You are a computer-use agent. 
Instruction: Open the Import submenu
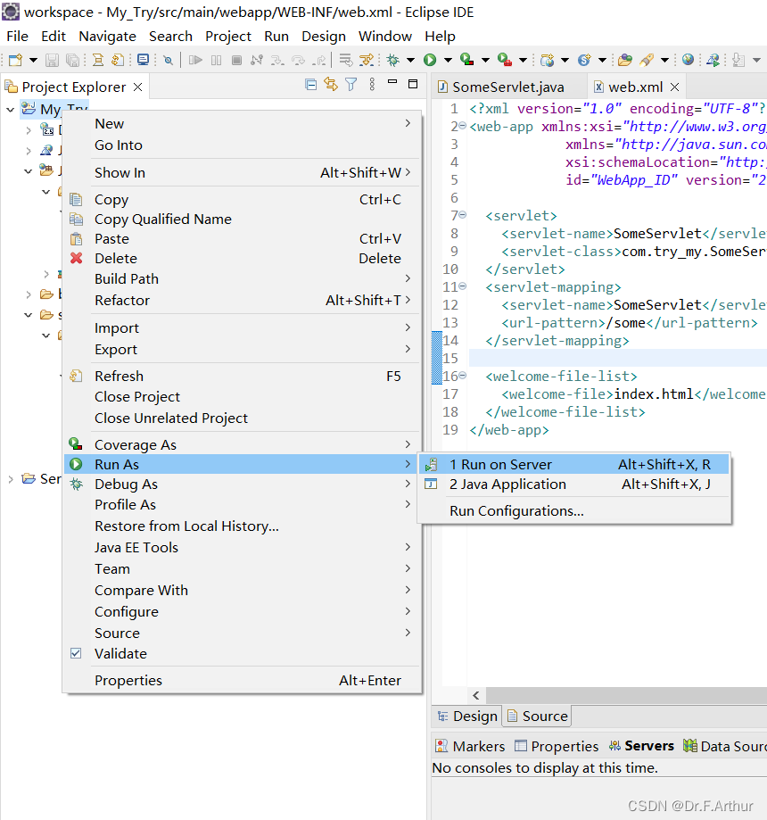coord(242,327)
